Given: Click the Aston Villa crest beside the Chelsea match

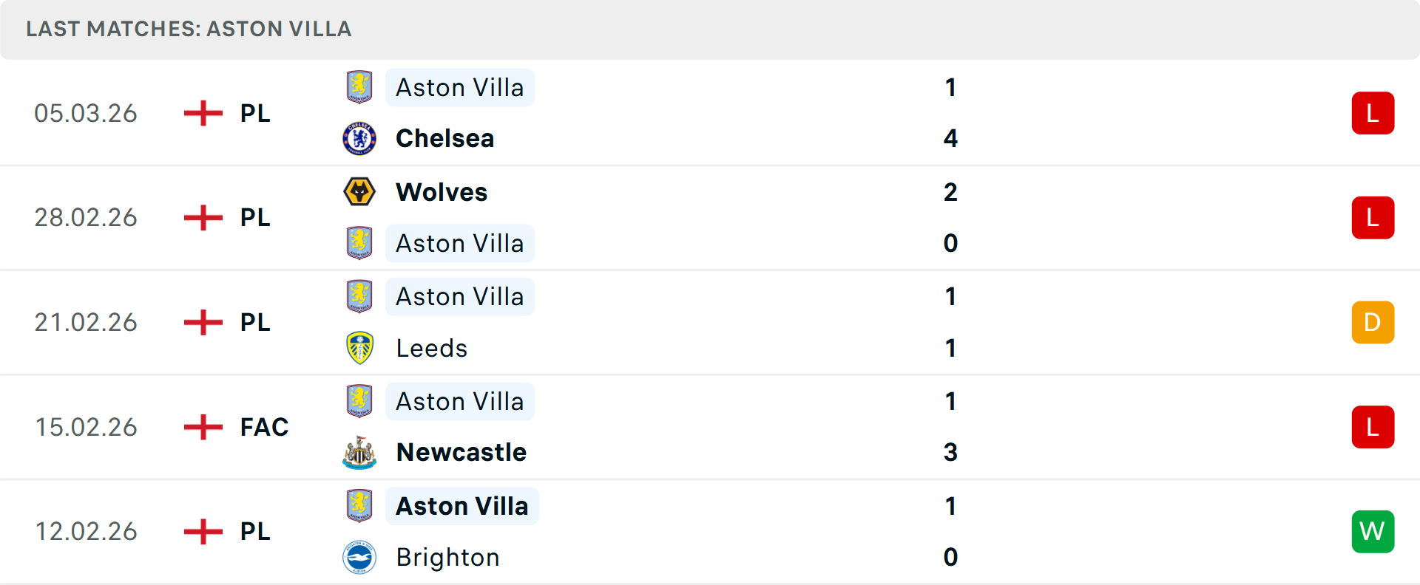Looking at the screenshot, I should coord(359,86).
